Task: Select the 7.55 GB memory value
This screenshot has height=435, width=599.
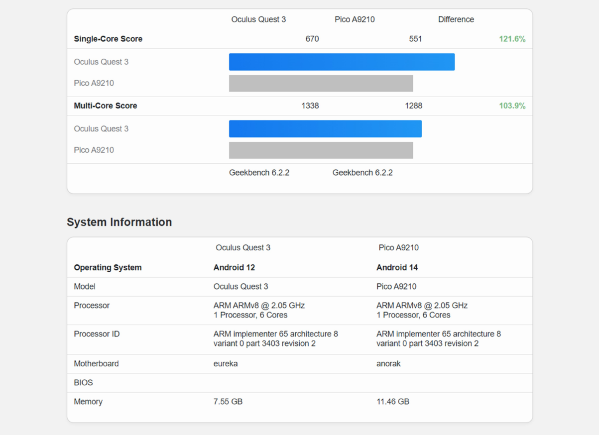Action: pyautogui.click(x=228, y=401)
